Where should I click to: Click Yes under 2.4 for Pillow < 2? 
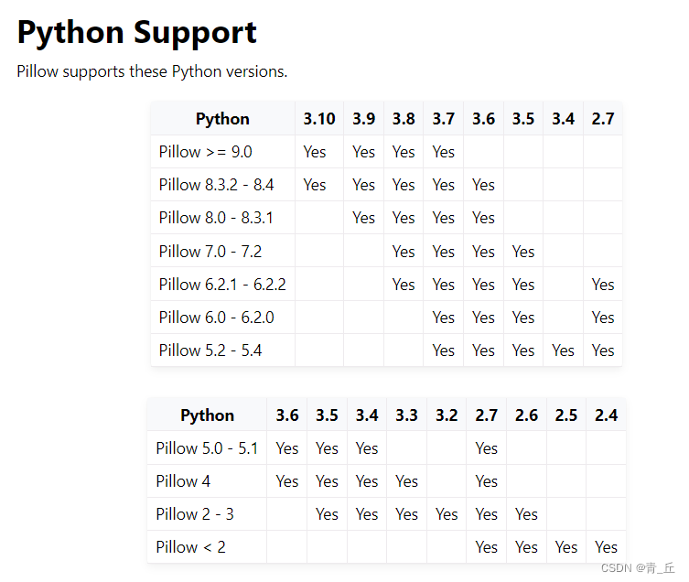tap(606, 547)
